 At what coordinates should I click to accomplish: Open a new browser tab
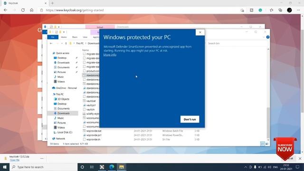[x=52, y=3]
